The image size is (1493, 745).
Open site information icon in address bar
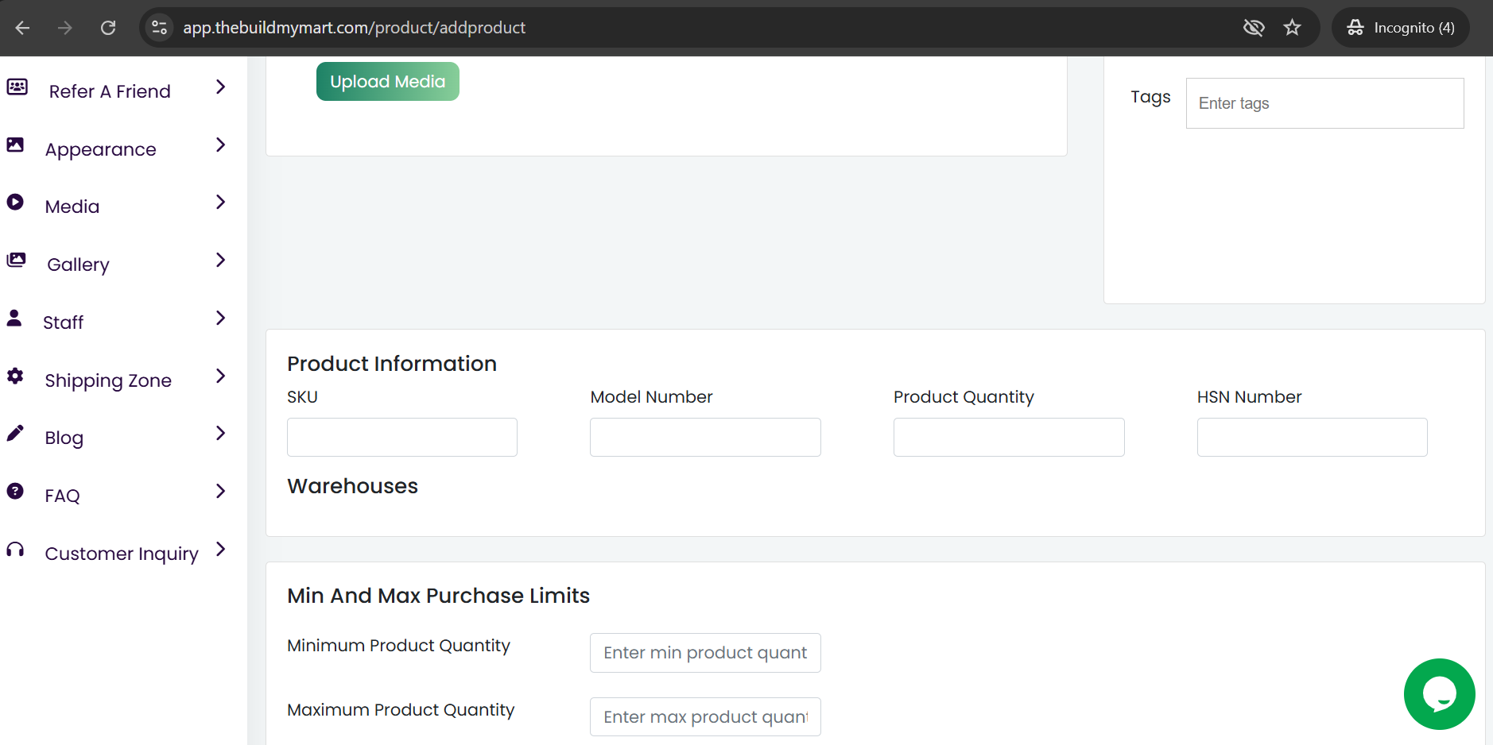[x=159, y=28]
